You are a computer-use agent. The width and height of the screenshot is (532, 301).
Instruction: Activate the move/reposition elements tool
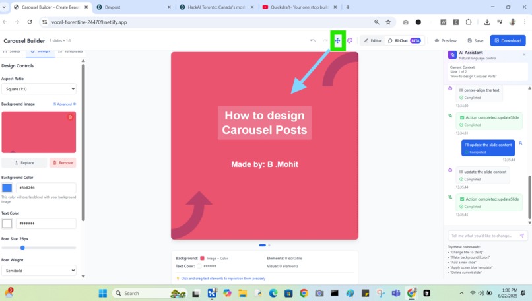coord(337,40)
